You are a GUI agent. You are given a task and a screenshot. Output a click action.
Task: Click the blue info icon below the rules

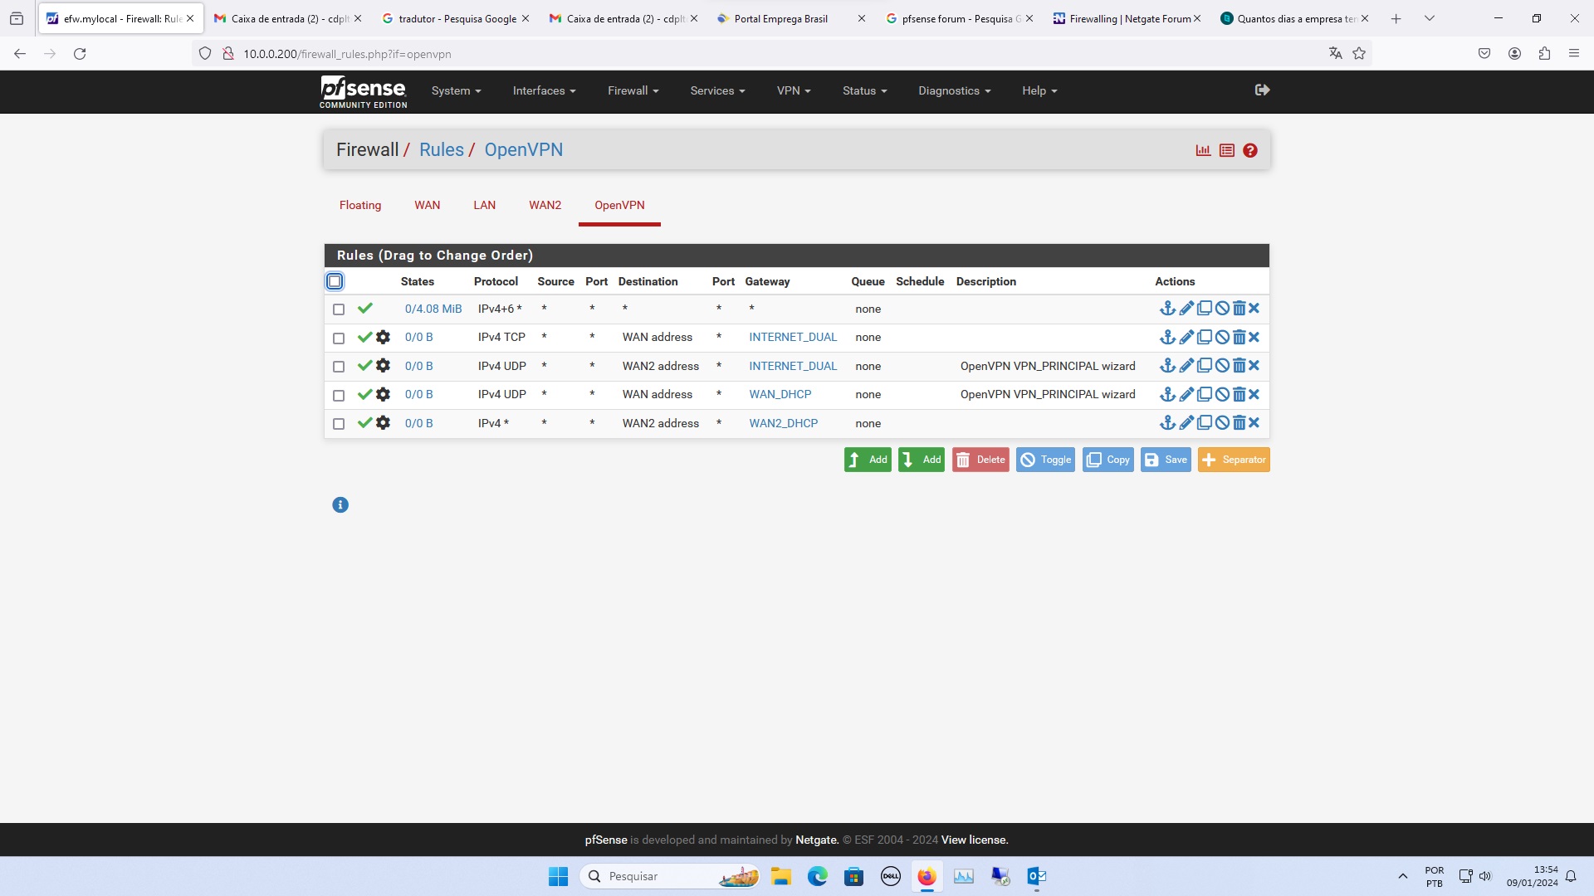point(340,504)
